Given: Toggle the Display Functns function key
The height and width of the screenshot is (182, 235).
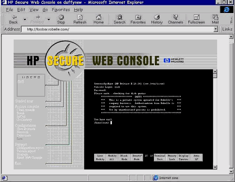Looking at the screenshot, I should click(x=184, y=157).
